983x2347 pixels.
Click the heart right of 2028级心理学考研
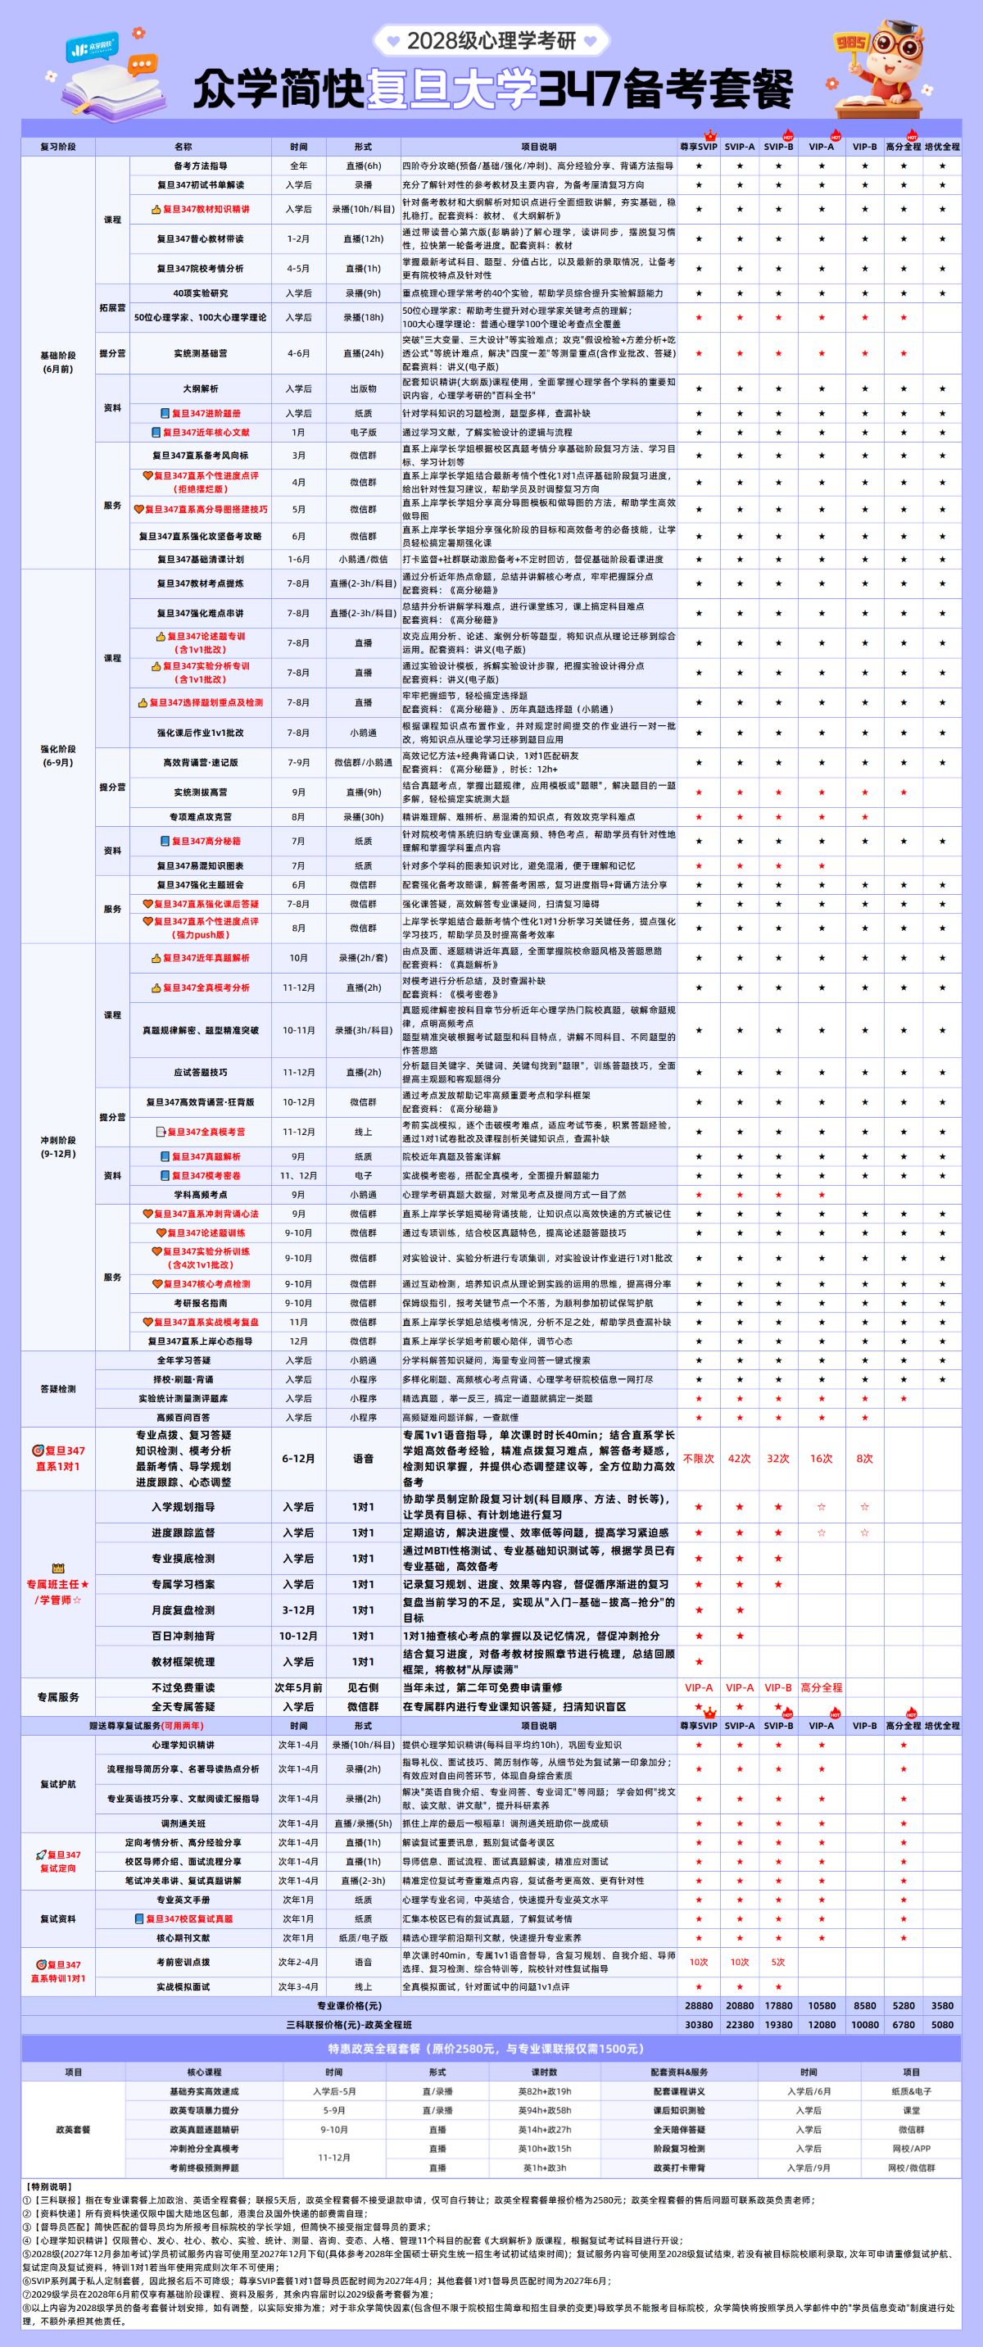pos(590,41)
